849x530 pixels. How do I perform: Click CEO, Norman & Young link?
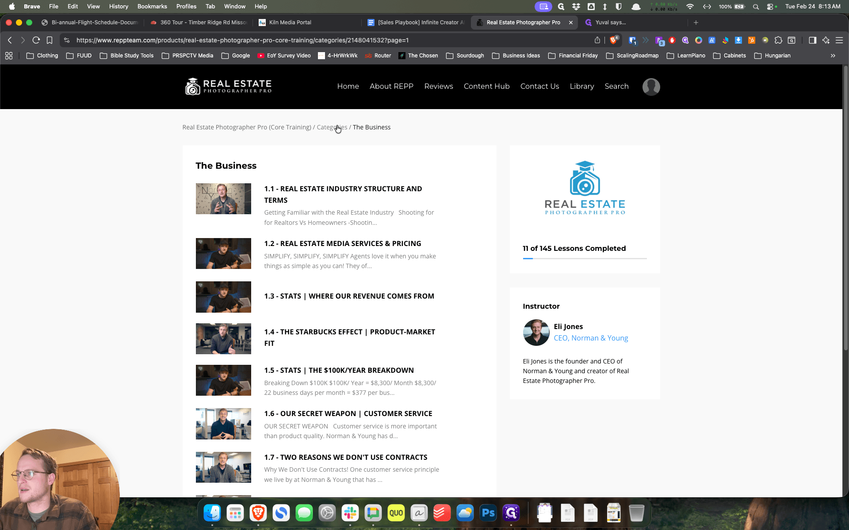coord(591,338)
